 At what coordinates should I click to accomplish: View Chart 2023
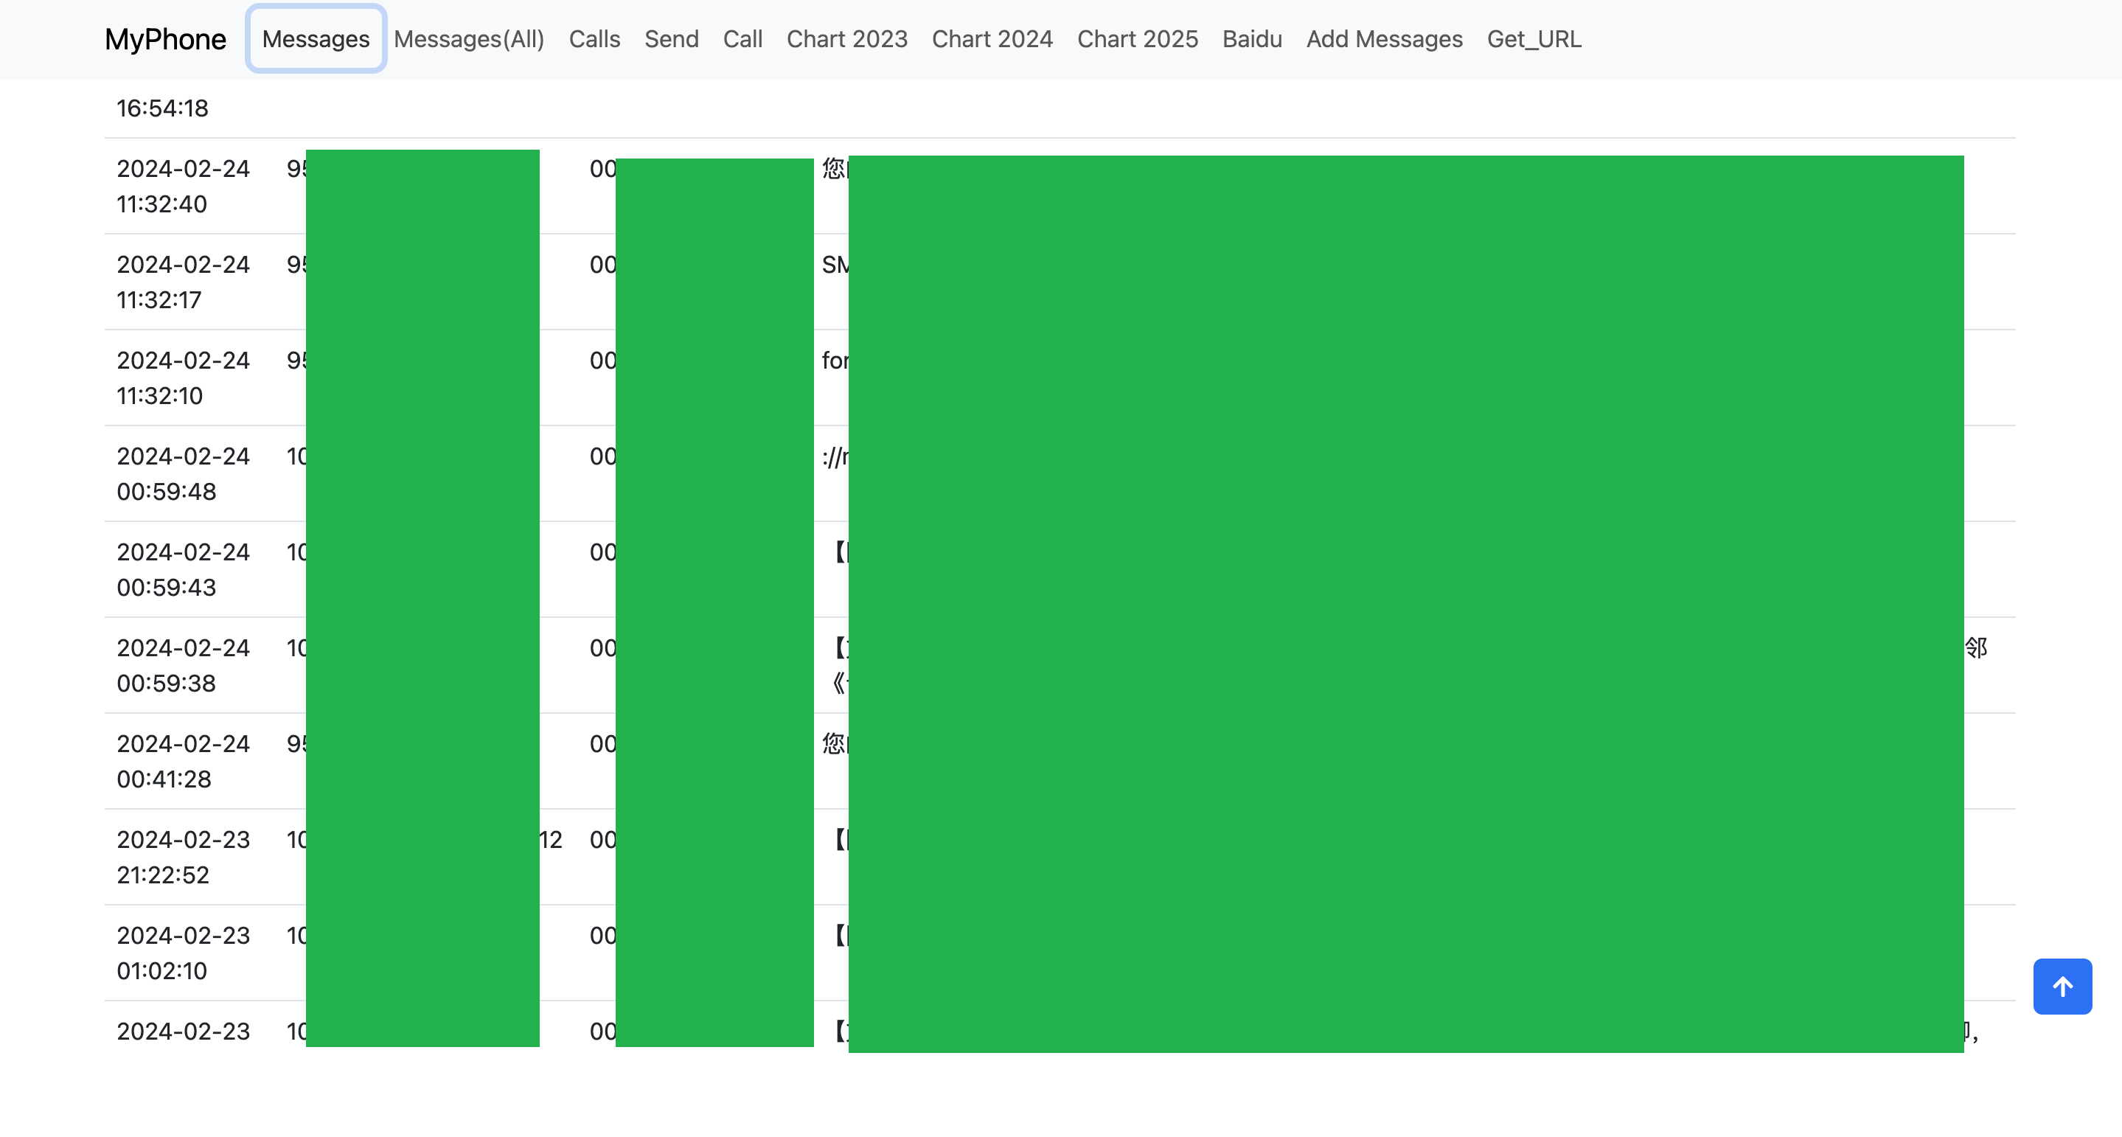pyautogui.click(x=846, y=39)
